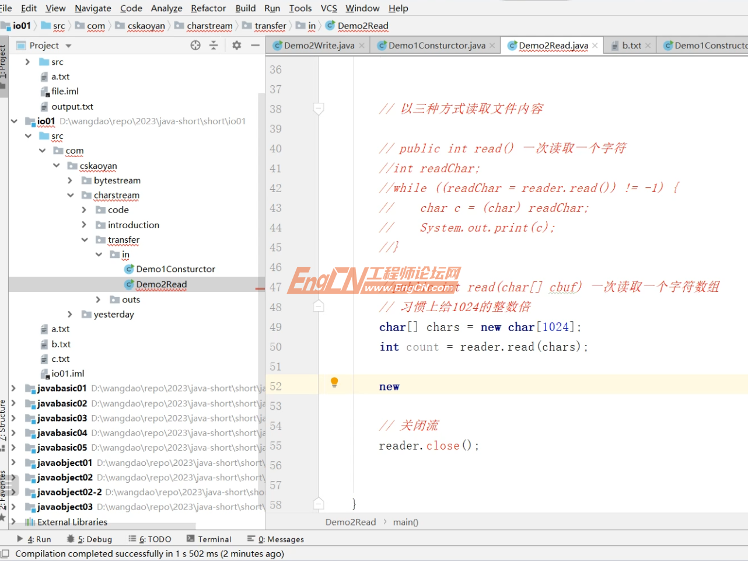This screenshot has width=748, height=561.
Task: Open the Refactor menu
Action: tap(208, 8)
